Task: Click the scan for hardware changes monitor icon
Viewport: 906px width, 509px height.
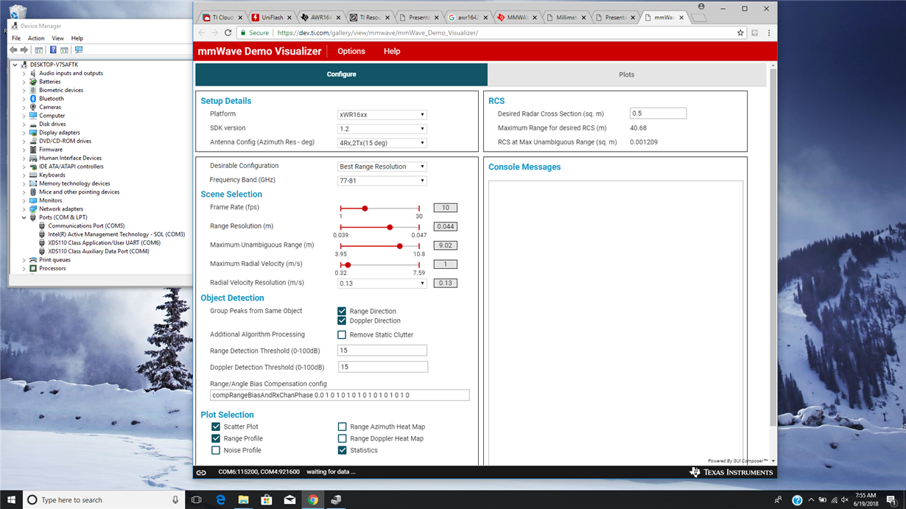Action: 79,50
